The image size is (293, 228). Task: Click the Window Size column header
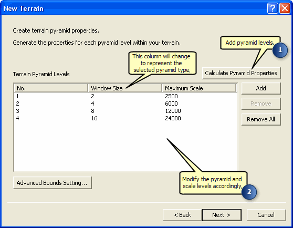tap(125, 88)
